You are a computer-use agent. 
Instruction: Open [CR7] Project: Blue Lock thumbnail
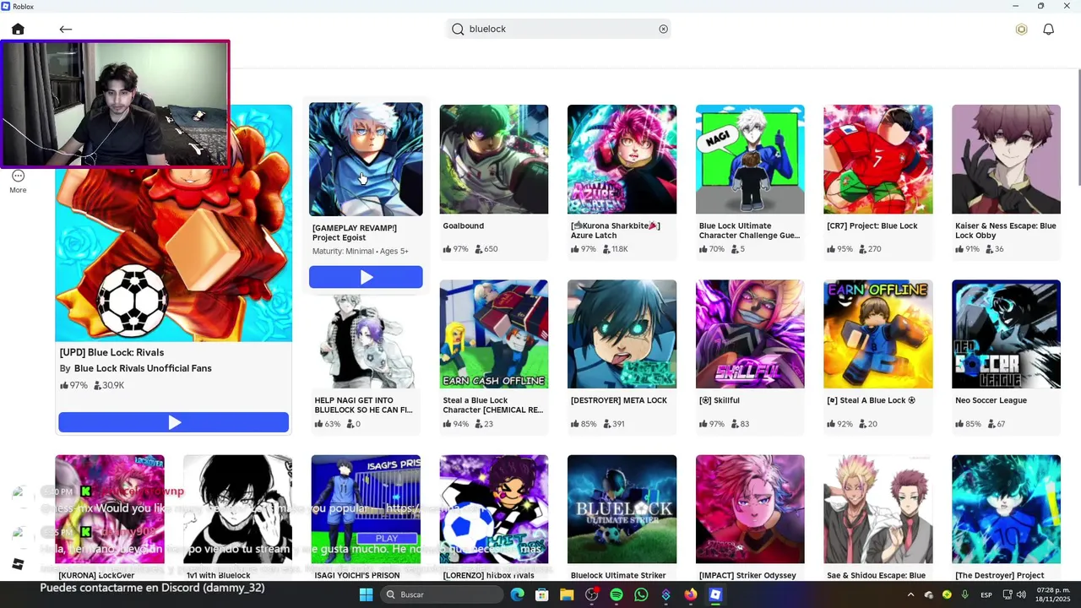coord(878,159)
